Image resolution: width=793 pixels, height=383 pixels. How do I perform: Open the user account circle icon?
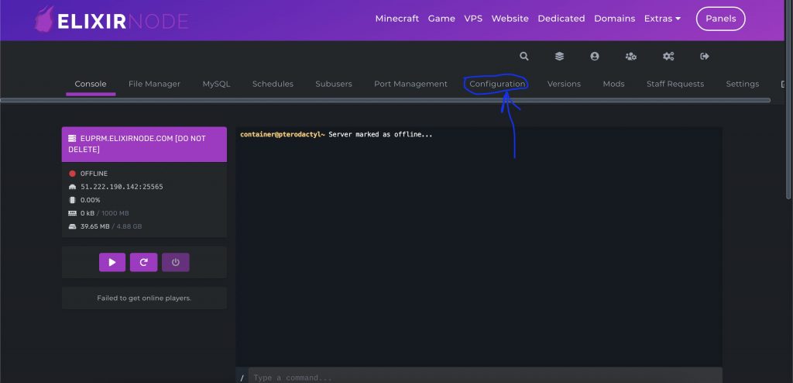point(595,57)
